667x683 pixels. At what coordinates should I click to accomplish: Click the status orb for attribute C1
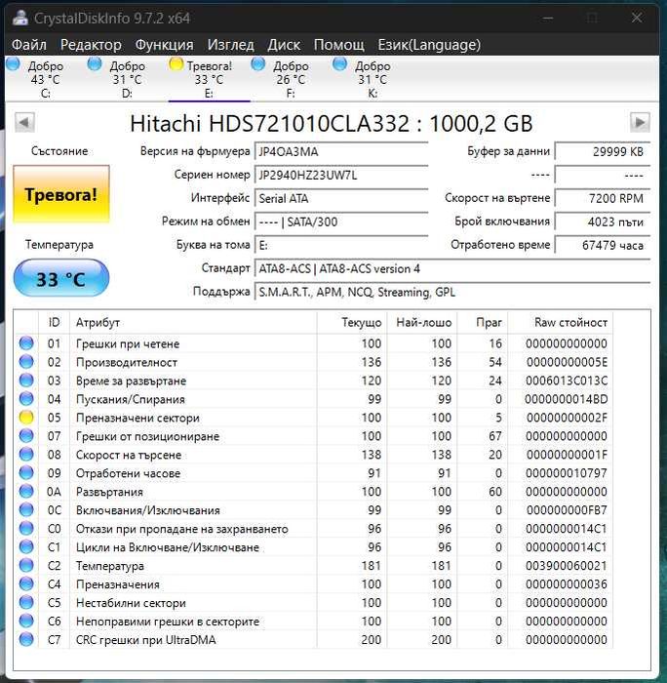click(x=26, y=546)
